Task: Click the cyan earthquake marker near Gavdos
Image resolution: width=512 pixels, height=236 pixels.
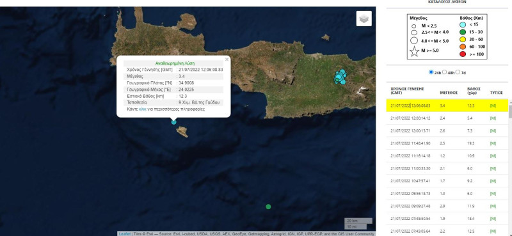Action: pos(173,122)
